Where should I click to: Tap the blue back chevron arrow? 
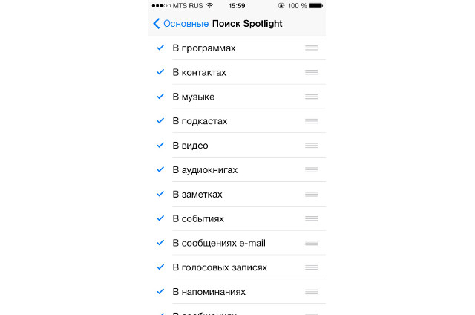coord(156,24)
